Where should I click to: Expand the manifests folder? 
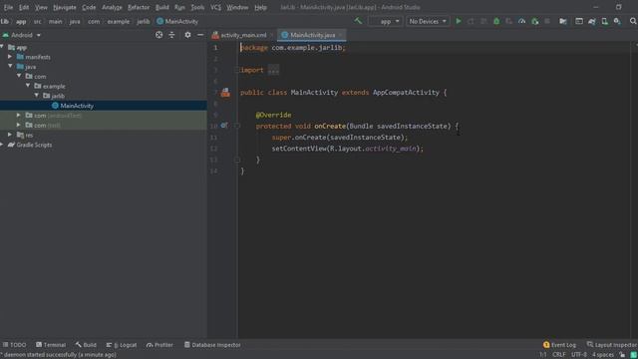pyautogui.click(x=10, y=57)
